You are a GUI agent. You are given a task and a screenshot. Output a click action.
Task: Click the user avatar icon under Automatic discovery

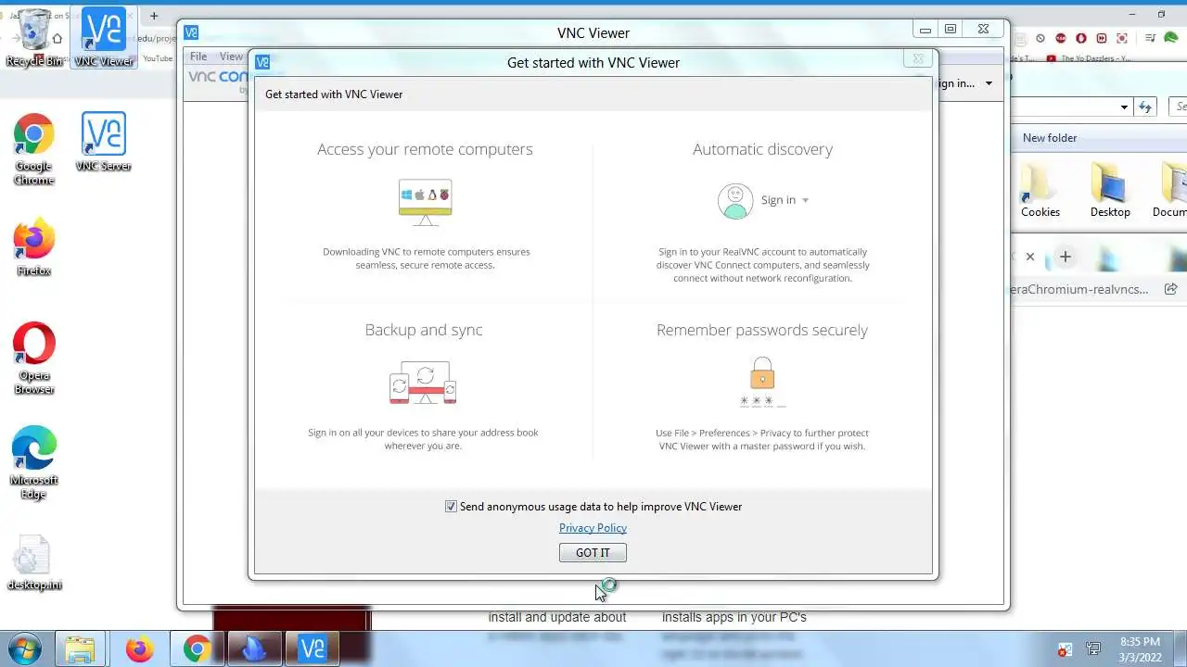tap(735, 201)
